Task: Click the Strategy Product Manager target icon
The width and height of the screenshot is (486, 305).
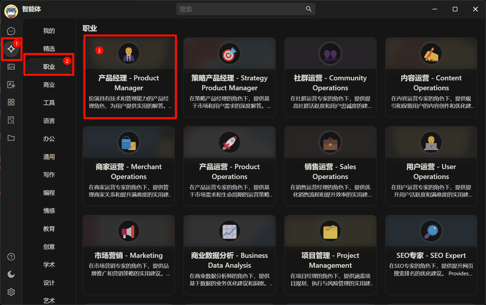Action: (229, 54)
